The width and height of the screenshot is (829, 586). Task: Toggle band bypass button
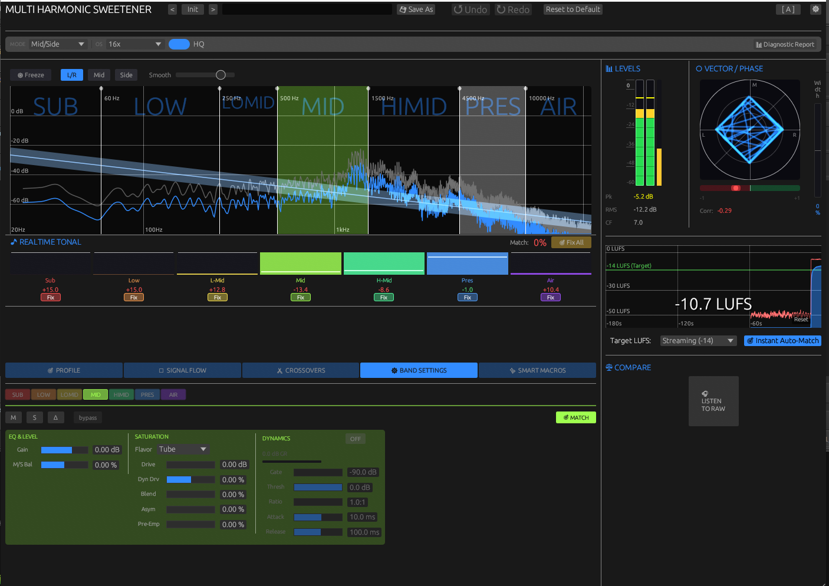pos(88,417)
